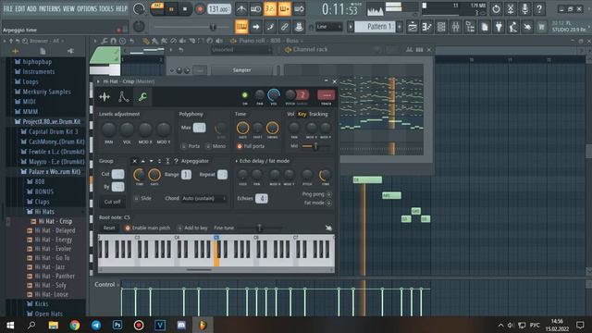Open the channel rack view icon
The height and width of the screenshot is (333, 592).
[441, 27]
